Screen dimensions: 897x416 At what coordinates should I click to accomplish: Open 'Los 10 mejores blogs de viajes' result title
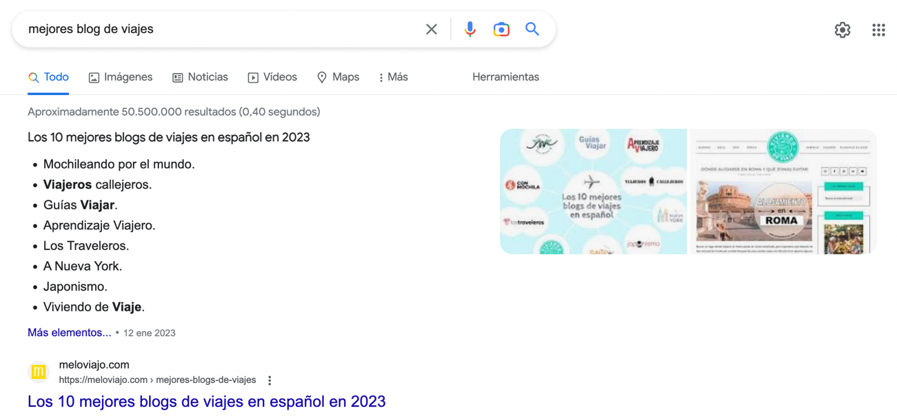(206, 402)
